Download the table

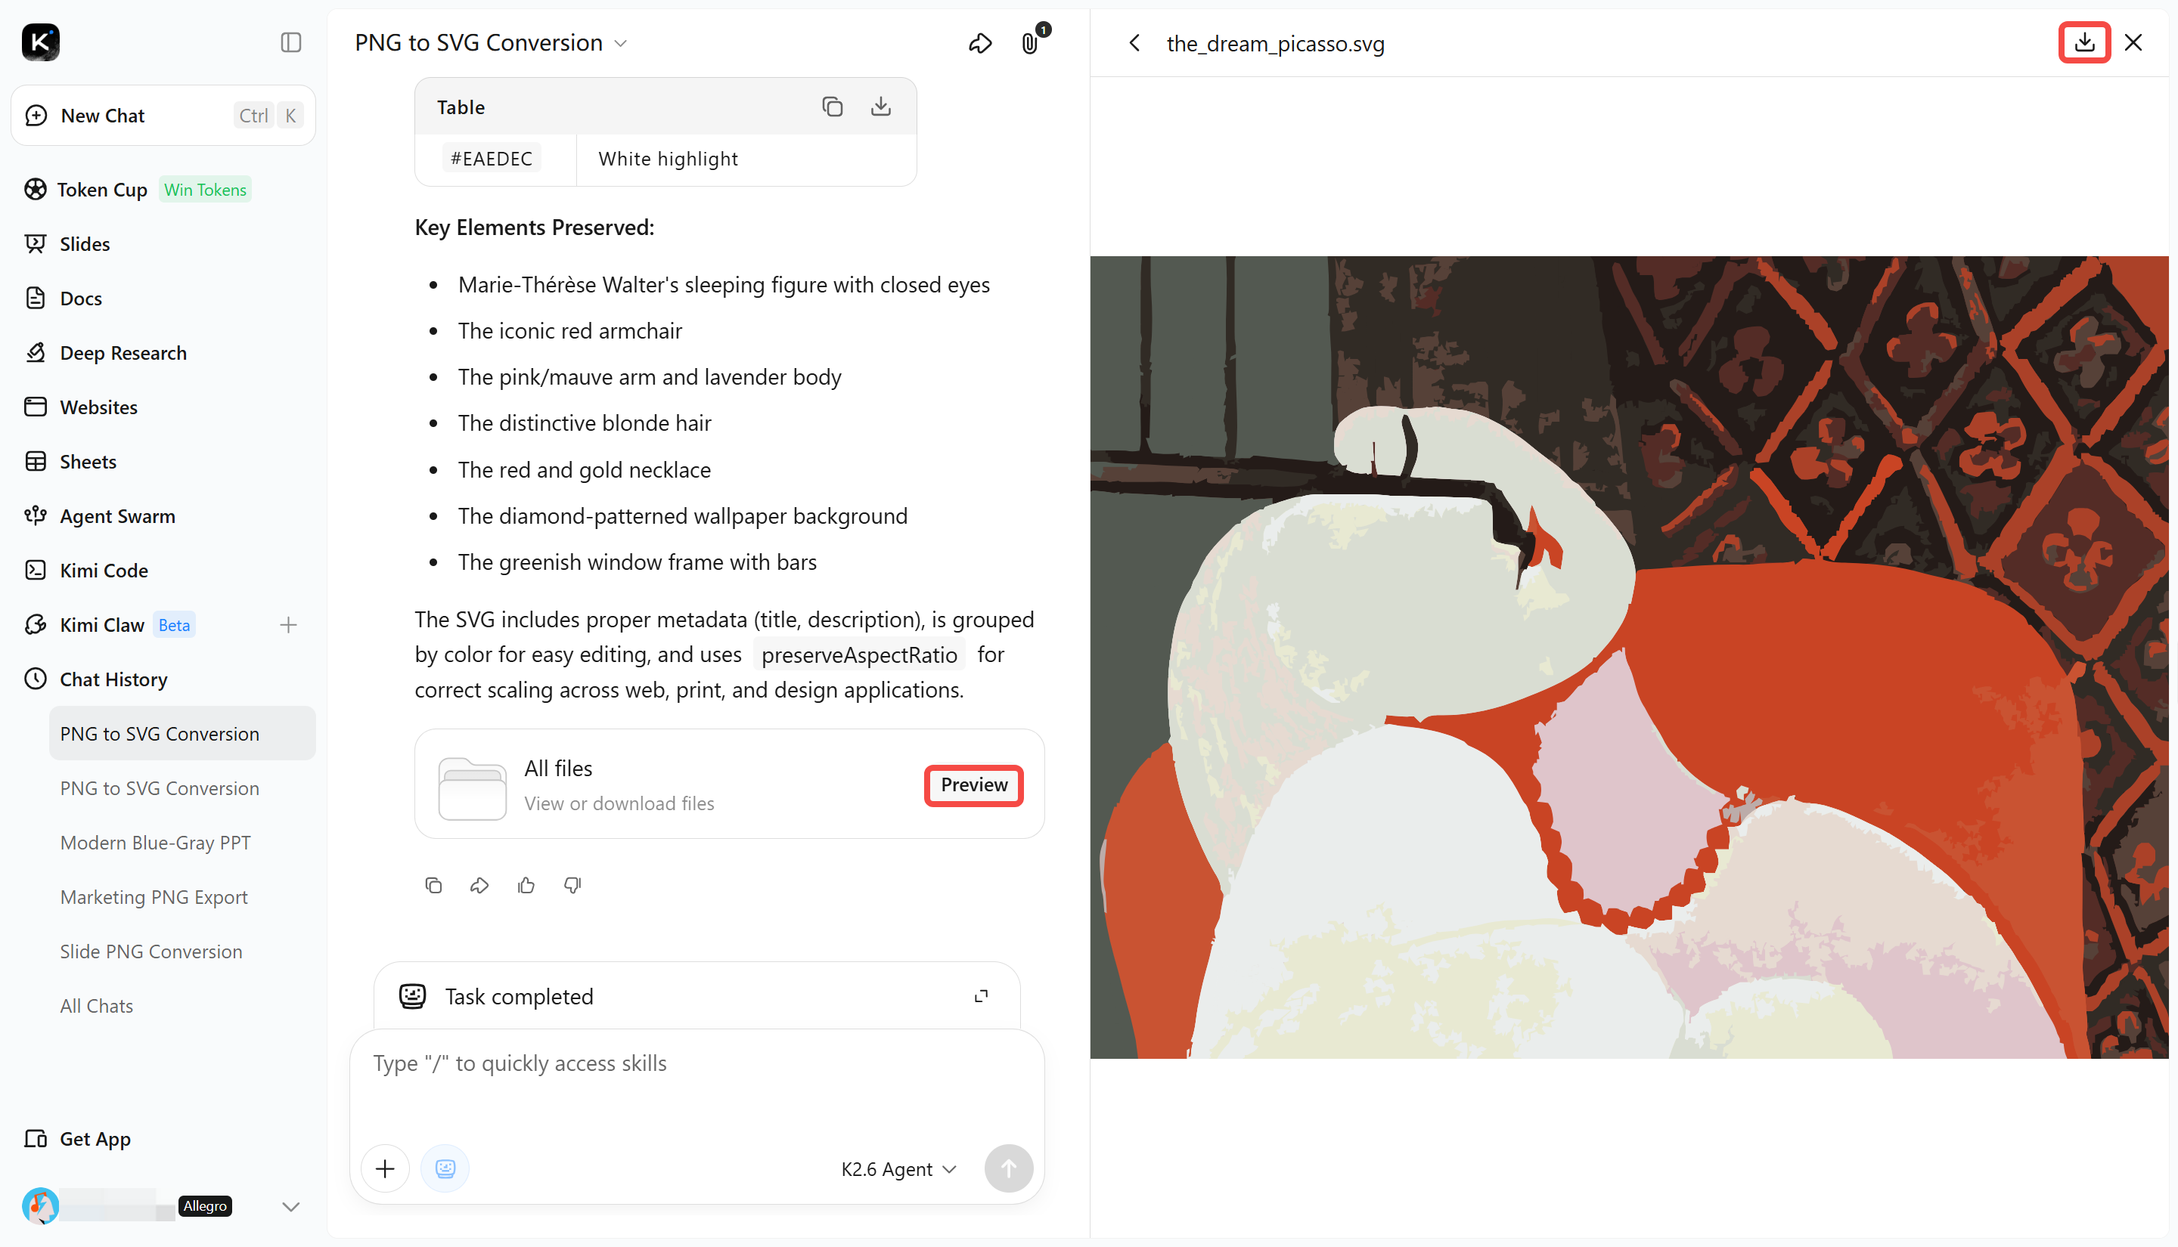pos(881,107)
